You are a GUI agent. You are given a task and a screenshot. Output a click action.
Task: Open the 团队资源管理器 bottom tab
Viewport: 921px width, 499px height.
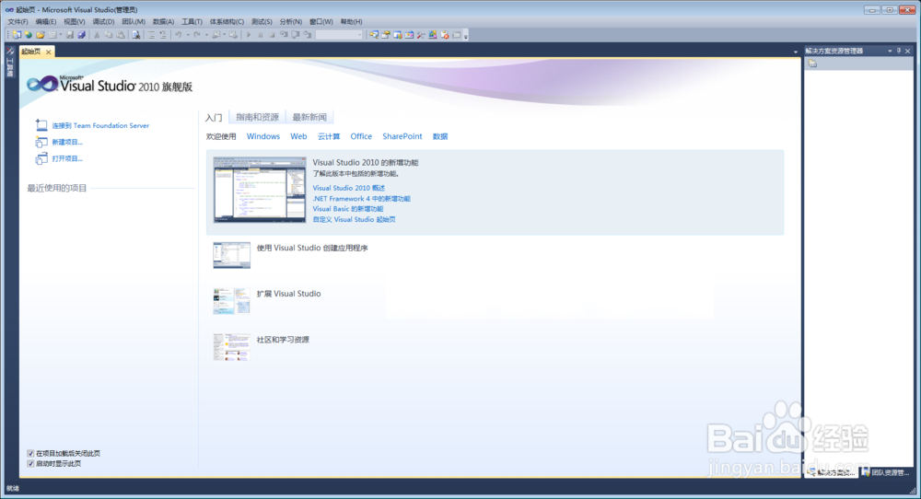click(x=886, y=472)
